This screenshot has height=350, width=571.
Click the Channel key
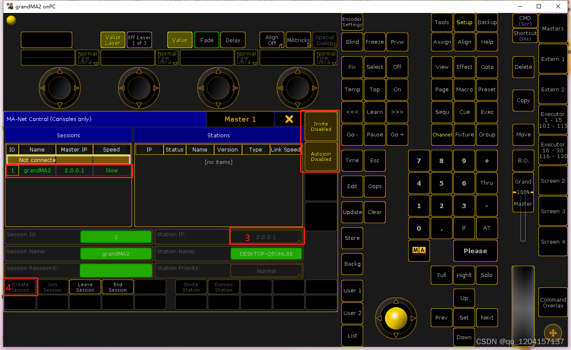click(442, 135)
